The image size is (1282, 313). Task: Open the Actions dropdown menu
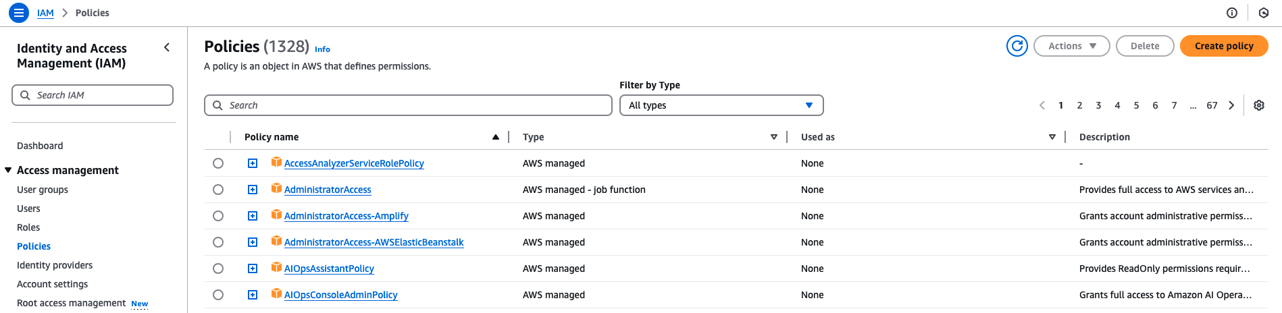pos(1071,46)
